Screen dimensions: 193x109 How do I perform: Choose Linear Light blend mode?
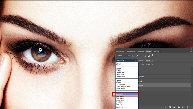point(127,100)
